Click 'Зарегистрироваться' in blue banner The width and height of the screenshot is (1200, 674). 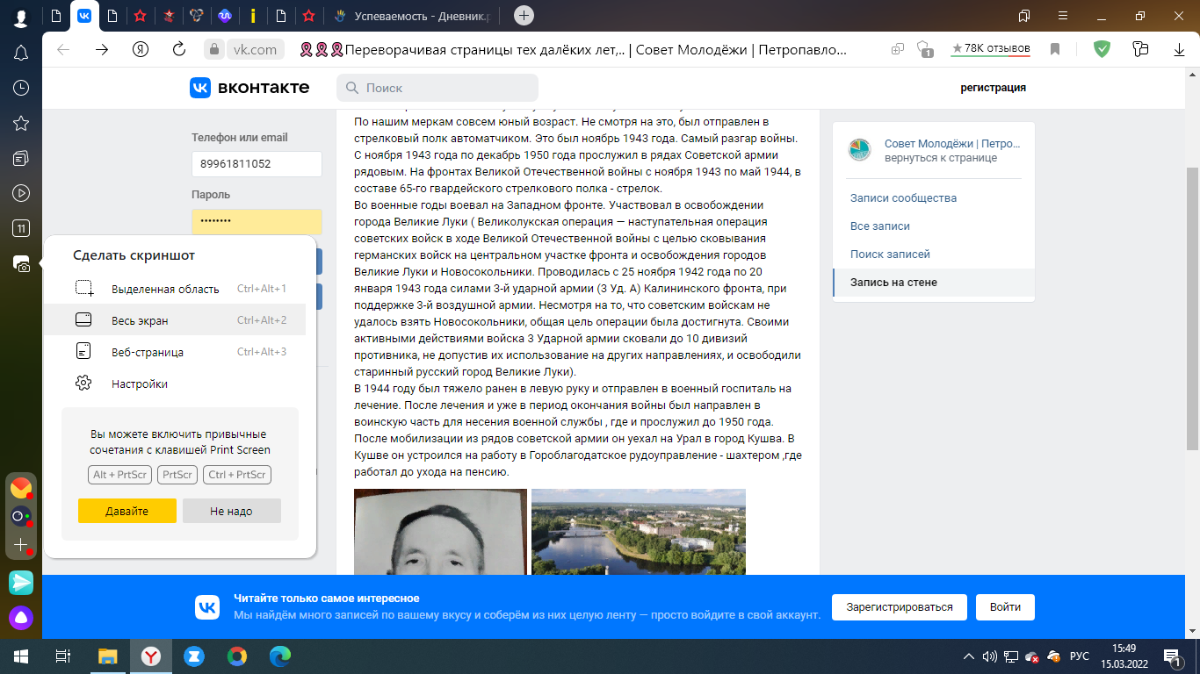coord(899,606)
